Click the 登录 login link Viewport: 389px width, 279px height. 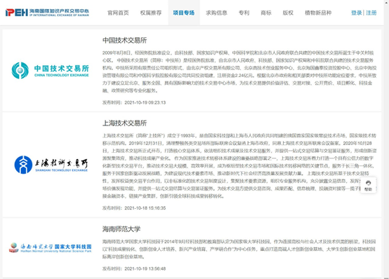tap(357, 13)
